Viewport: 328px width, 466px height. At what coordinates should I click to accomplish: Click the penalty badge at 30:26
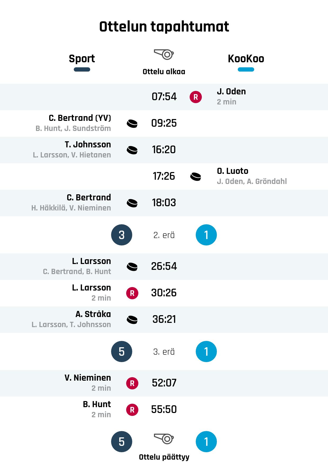tap(132, 293)
